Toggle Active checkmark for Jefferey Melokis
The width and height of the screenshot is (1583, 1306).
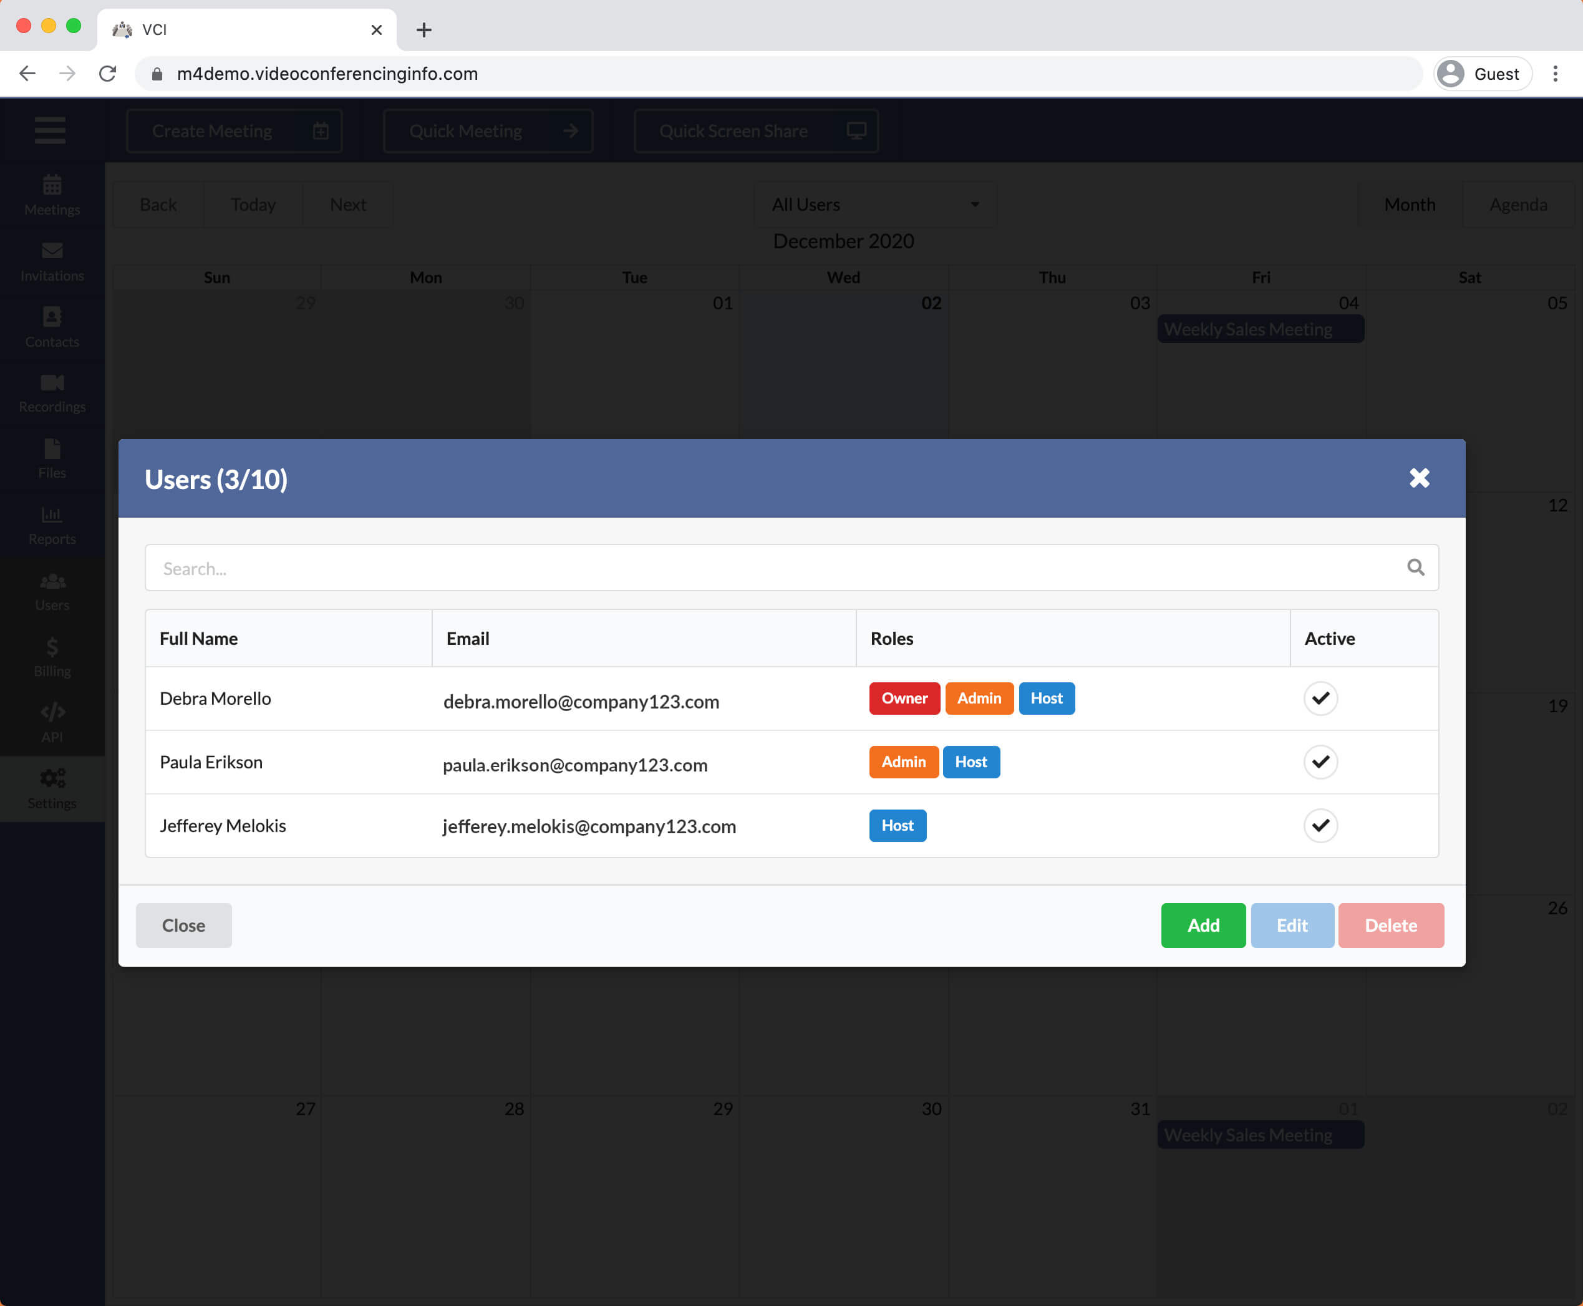(x=1320, y=825)
